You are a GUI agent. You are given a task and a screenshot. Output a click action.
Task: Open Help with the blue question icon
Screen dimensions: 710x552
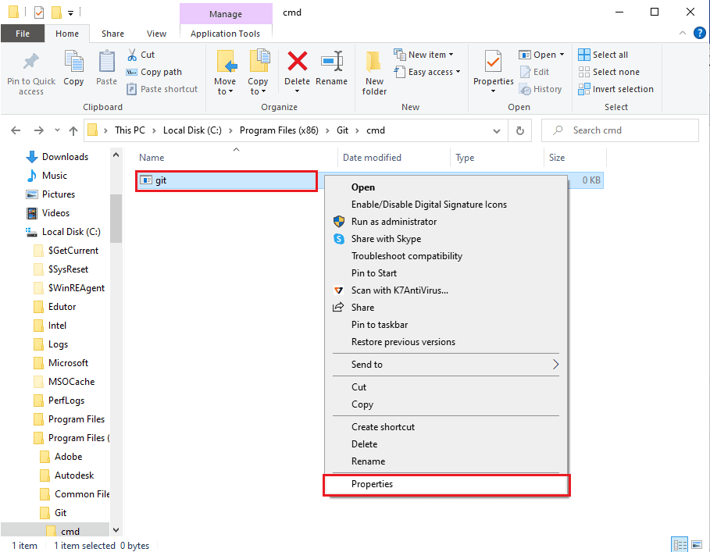(x=700, y=34)
